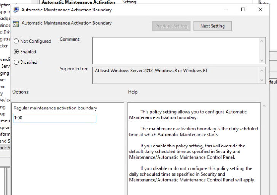Click the policy setting icon beside heading
This screenshot has width=277, height=195.
point(16,24)
